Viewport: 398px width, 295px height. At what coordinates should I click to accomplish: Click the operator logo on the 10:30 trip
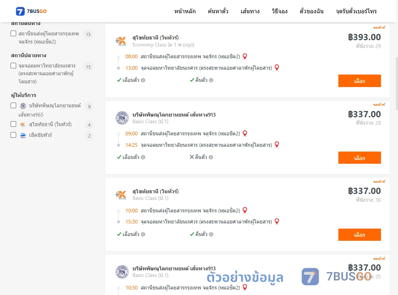tap(122, 272)
